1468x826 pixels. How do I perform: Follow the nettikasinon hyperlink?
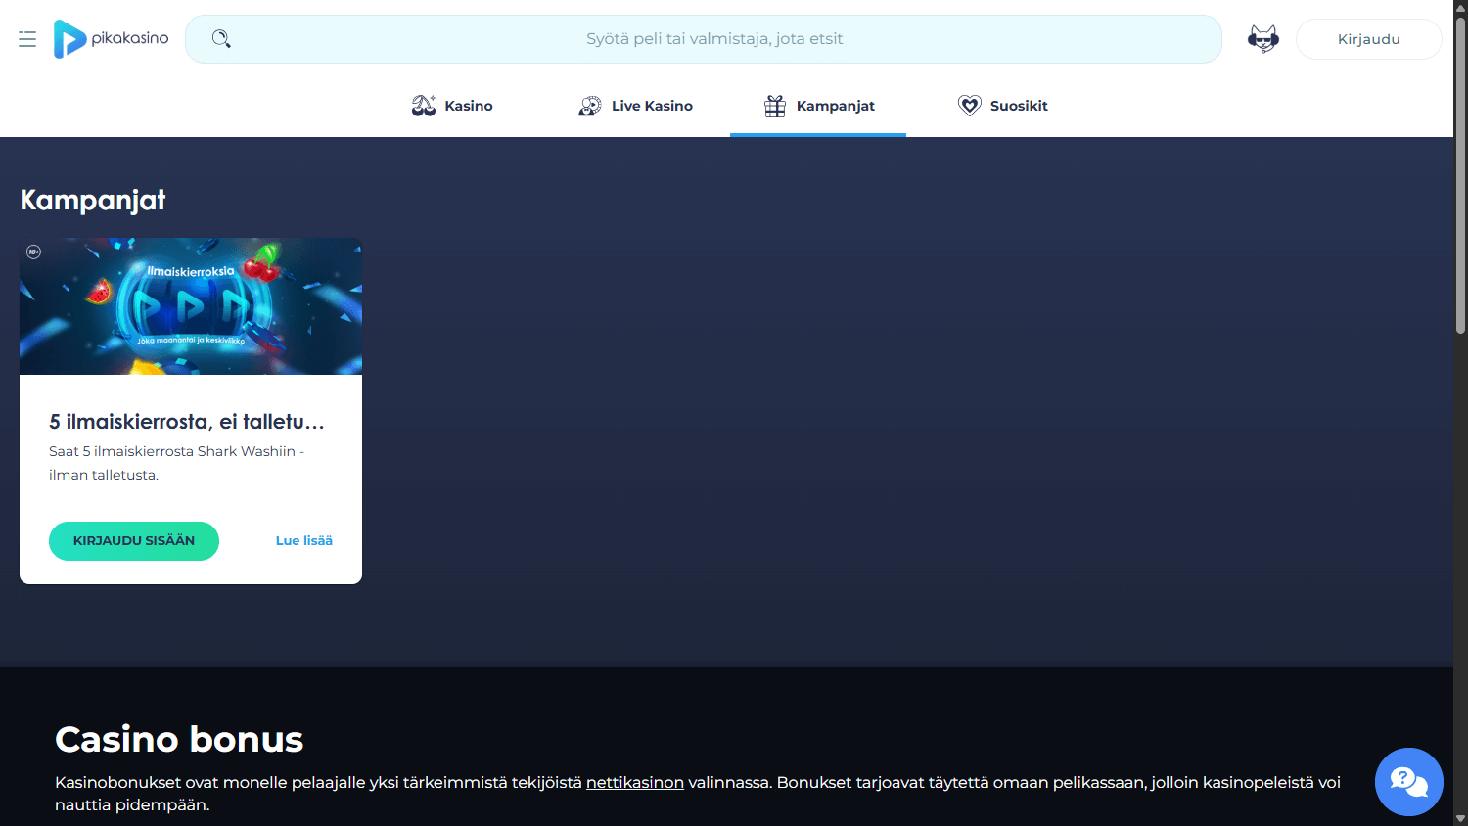point(634,783)
